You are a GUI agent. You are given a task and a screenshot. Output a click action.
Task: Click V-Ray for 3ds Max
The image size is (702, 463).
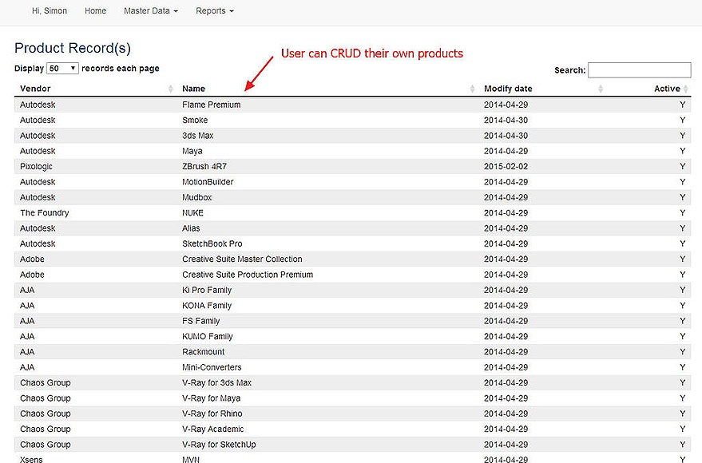[x=216, y=383]
